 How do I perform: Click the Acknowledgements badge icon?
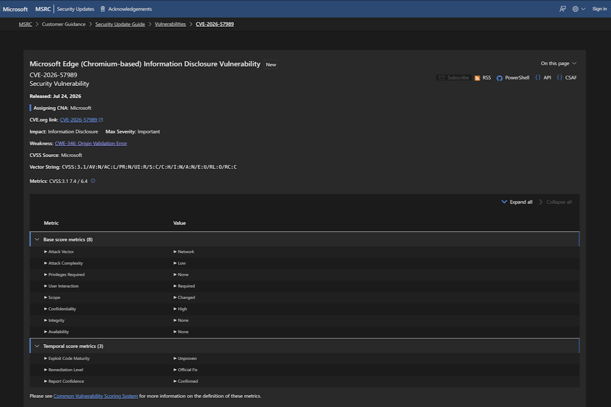(x=103, y=9)
